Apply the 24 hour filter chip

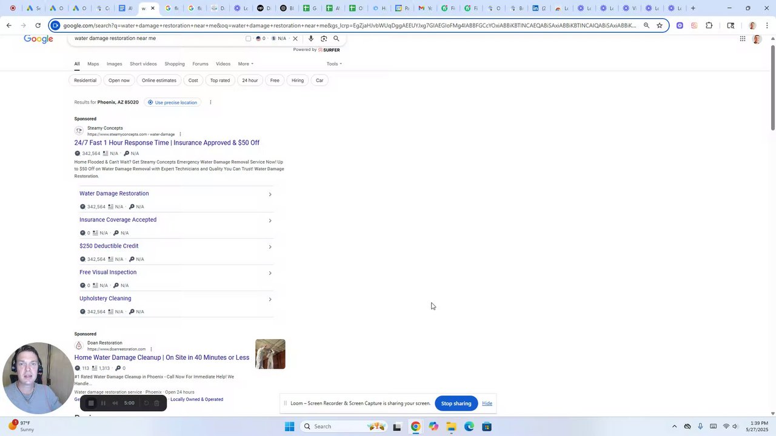[x=250, y=81]
